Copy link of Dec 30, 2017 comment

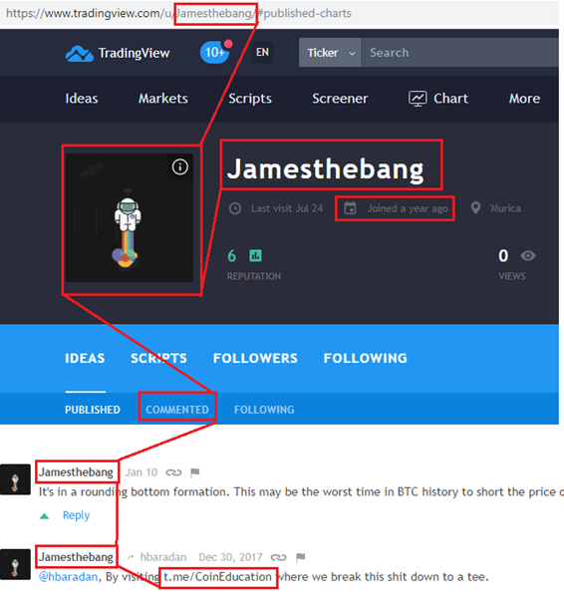[x=278, y=557]
